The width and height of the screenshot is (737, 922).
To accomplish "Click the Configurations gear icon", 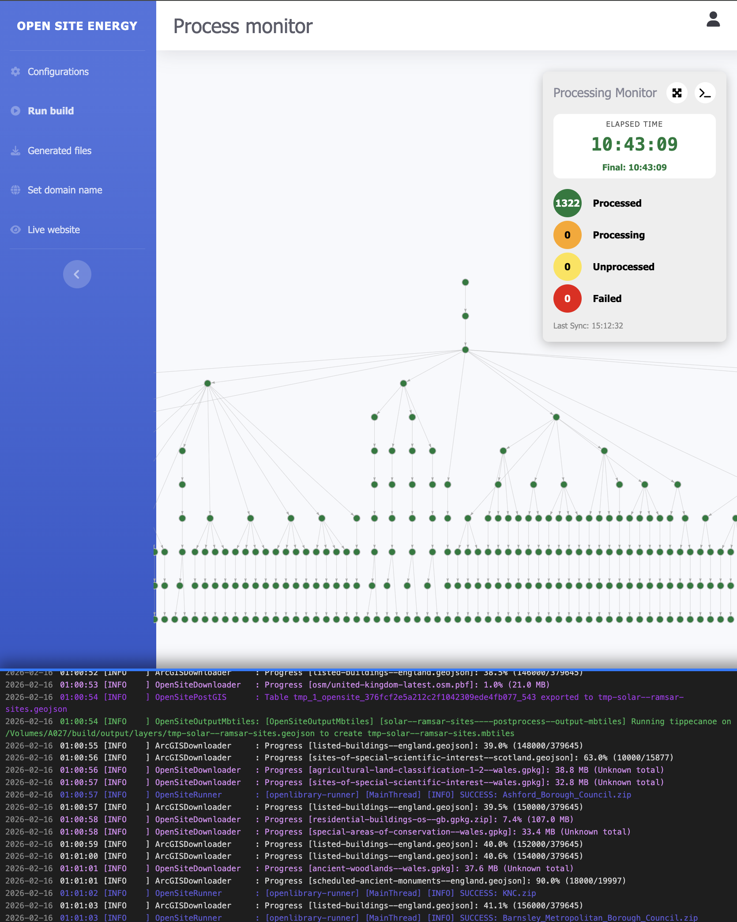I will tap(15, 72).
